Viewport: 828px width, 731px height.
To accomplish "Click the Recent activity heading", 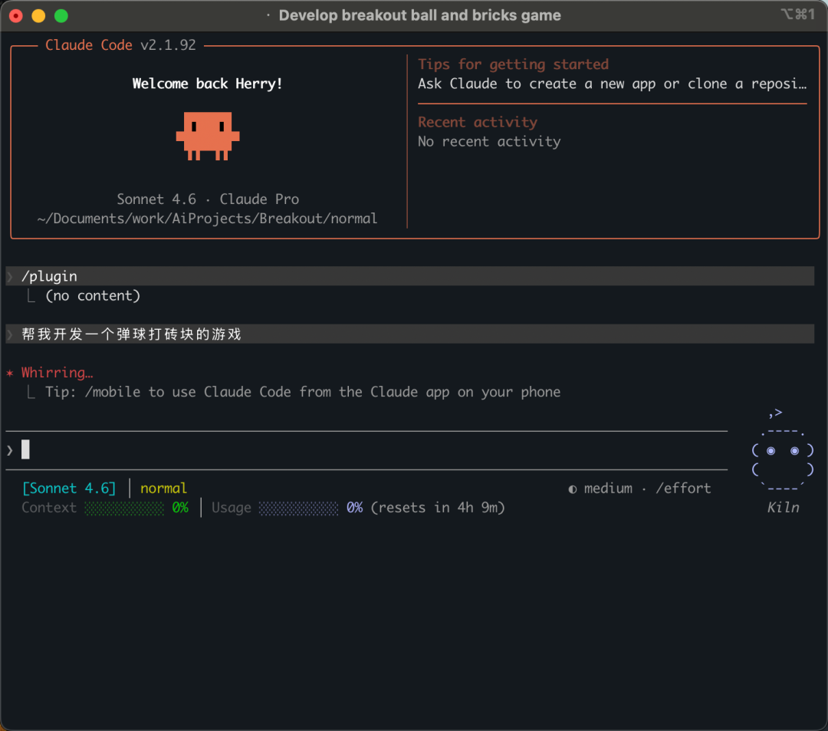I will 477,122.
